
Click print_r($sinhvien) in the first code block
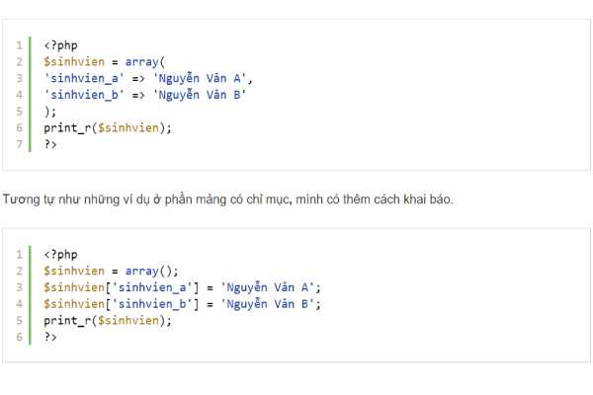pos(107,127)
